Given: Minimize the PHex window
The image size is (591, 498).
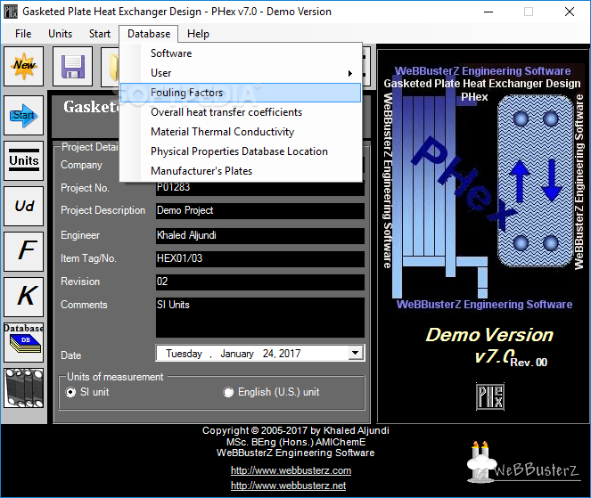Looking at the screenshot, I should [x=488, y=12].
